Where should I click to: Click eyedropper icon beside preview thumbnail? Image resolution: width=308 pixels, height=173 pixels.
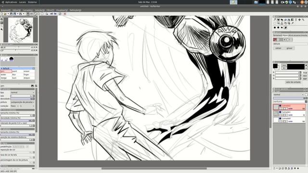pyautogui.click(x=2, y=29)
